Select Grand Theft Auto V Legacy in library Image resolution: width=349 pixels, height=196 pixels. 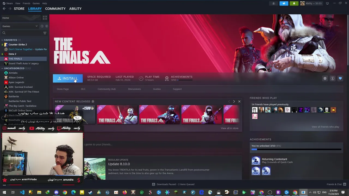(23, 63)
